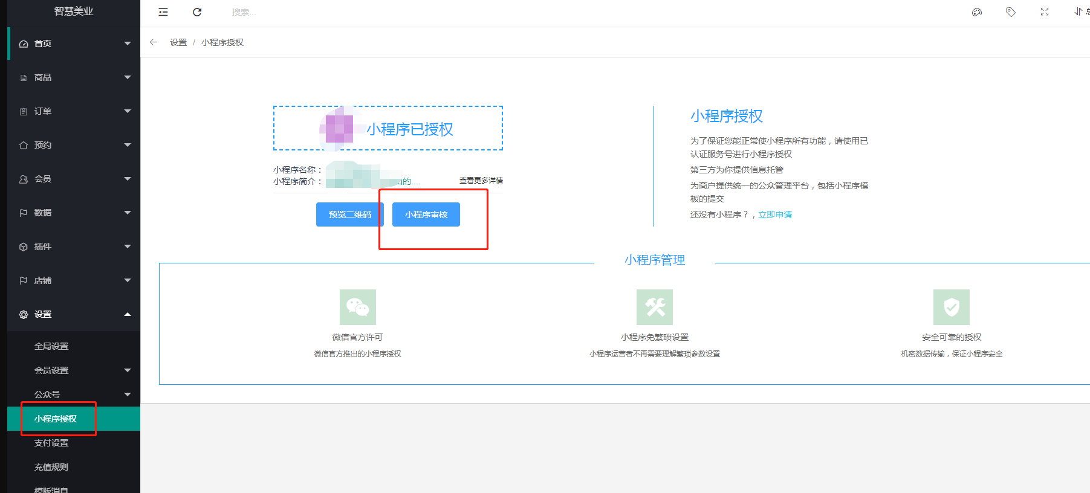Viewport: 1090px width, 493px height.
Task: Expand the 商品 menu arrow
Action: click(128, 77)
